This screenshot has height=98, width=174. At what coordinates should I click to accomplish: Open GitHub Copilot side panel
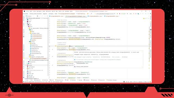(x=151, y=34)
